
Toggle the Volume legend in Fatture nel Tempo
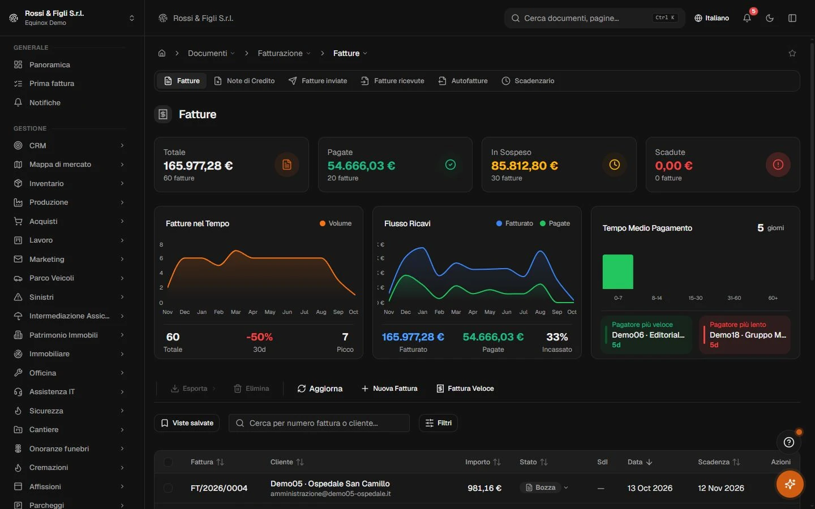336,223
